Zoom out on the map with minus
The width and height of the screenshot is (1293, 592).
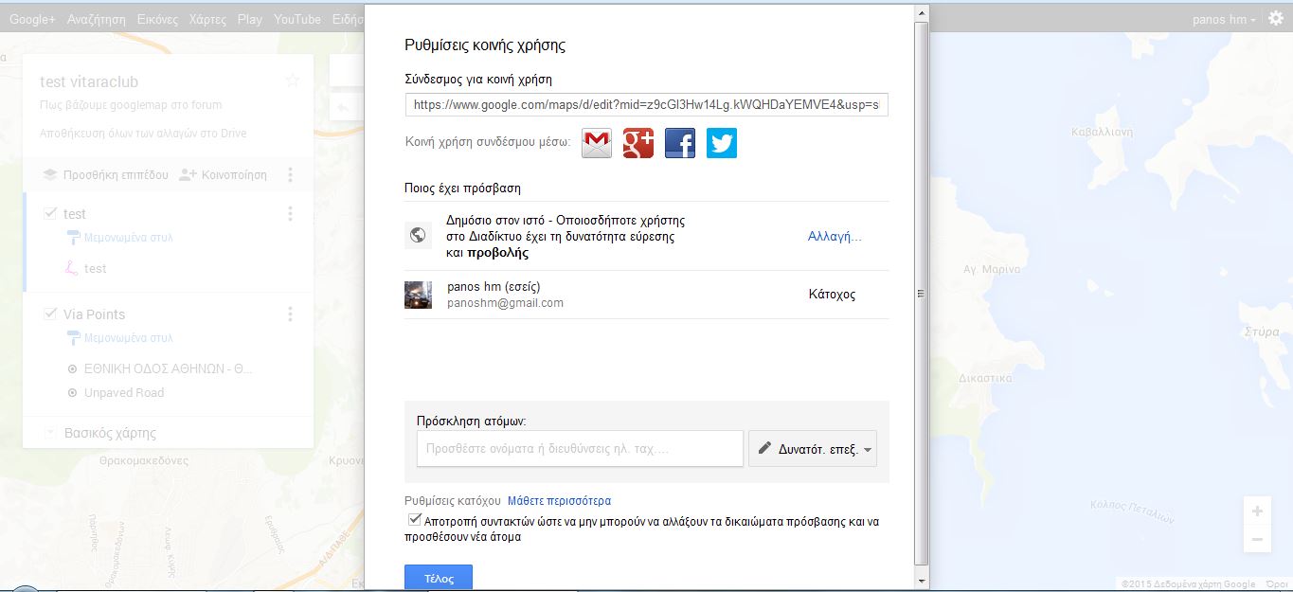pyautogui.click(x=1257, y=540)
